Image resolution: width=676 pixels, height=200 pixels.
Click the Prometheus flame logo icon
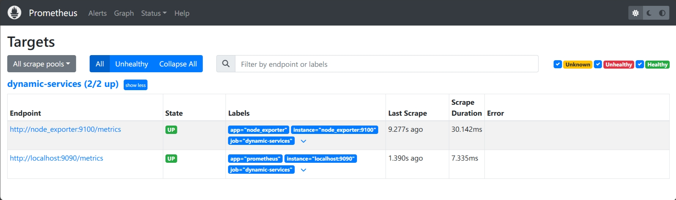point(14,13)
